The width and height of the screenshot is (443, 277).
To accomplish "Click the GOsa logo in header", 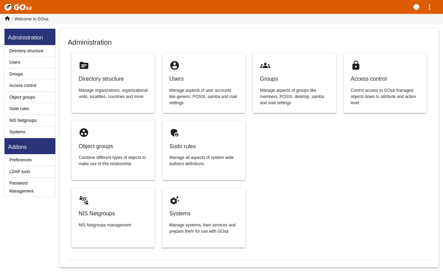I will tap(18, 7).
